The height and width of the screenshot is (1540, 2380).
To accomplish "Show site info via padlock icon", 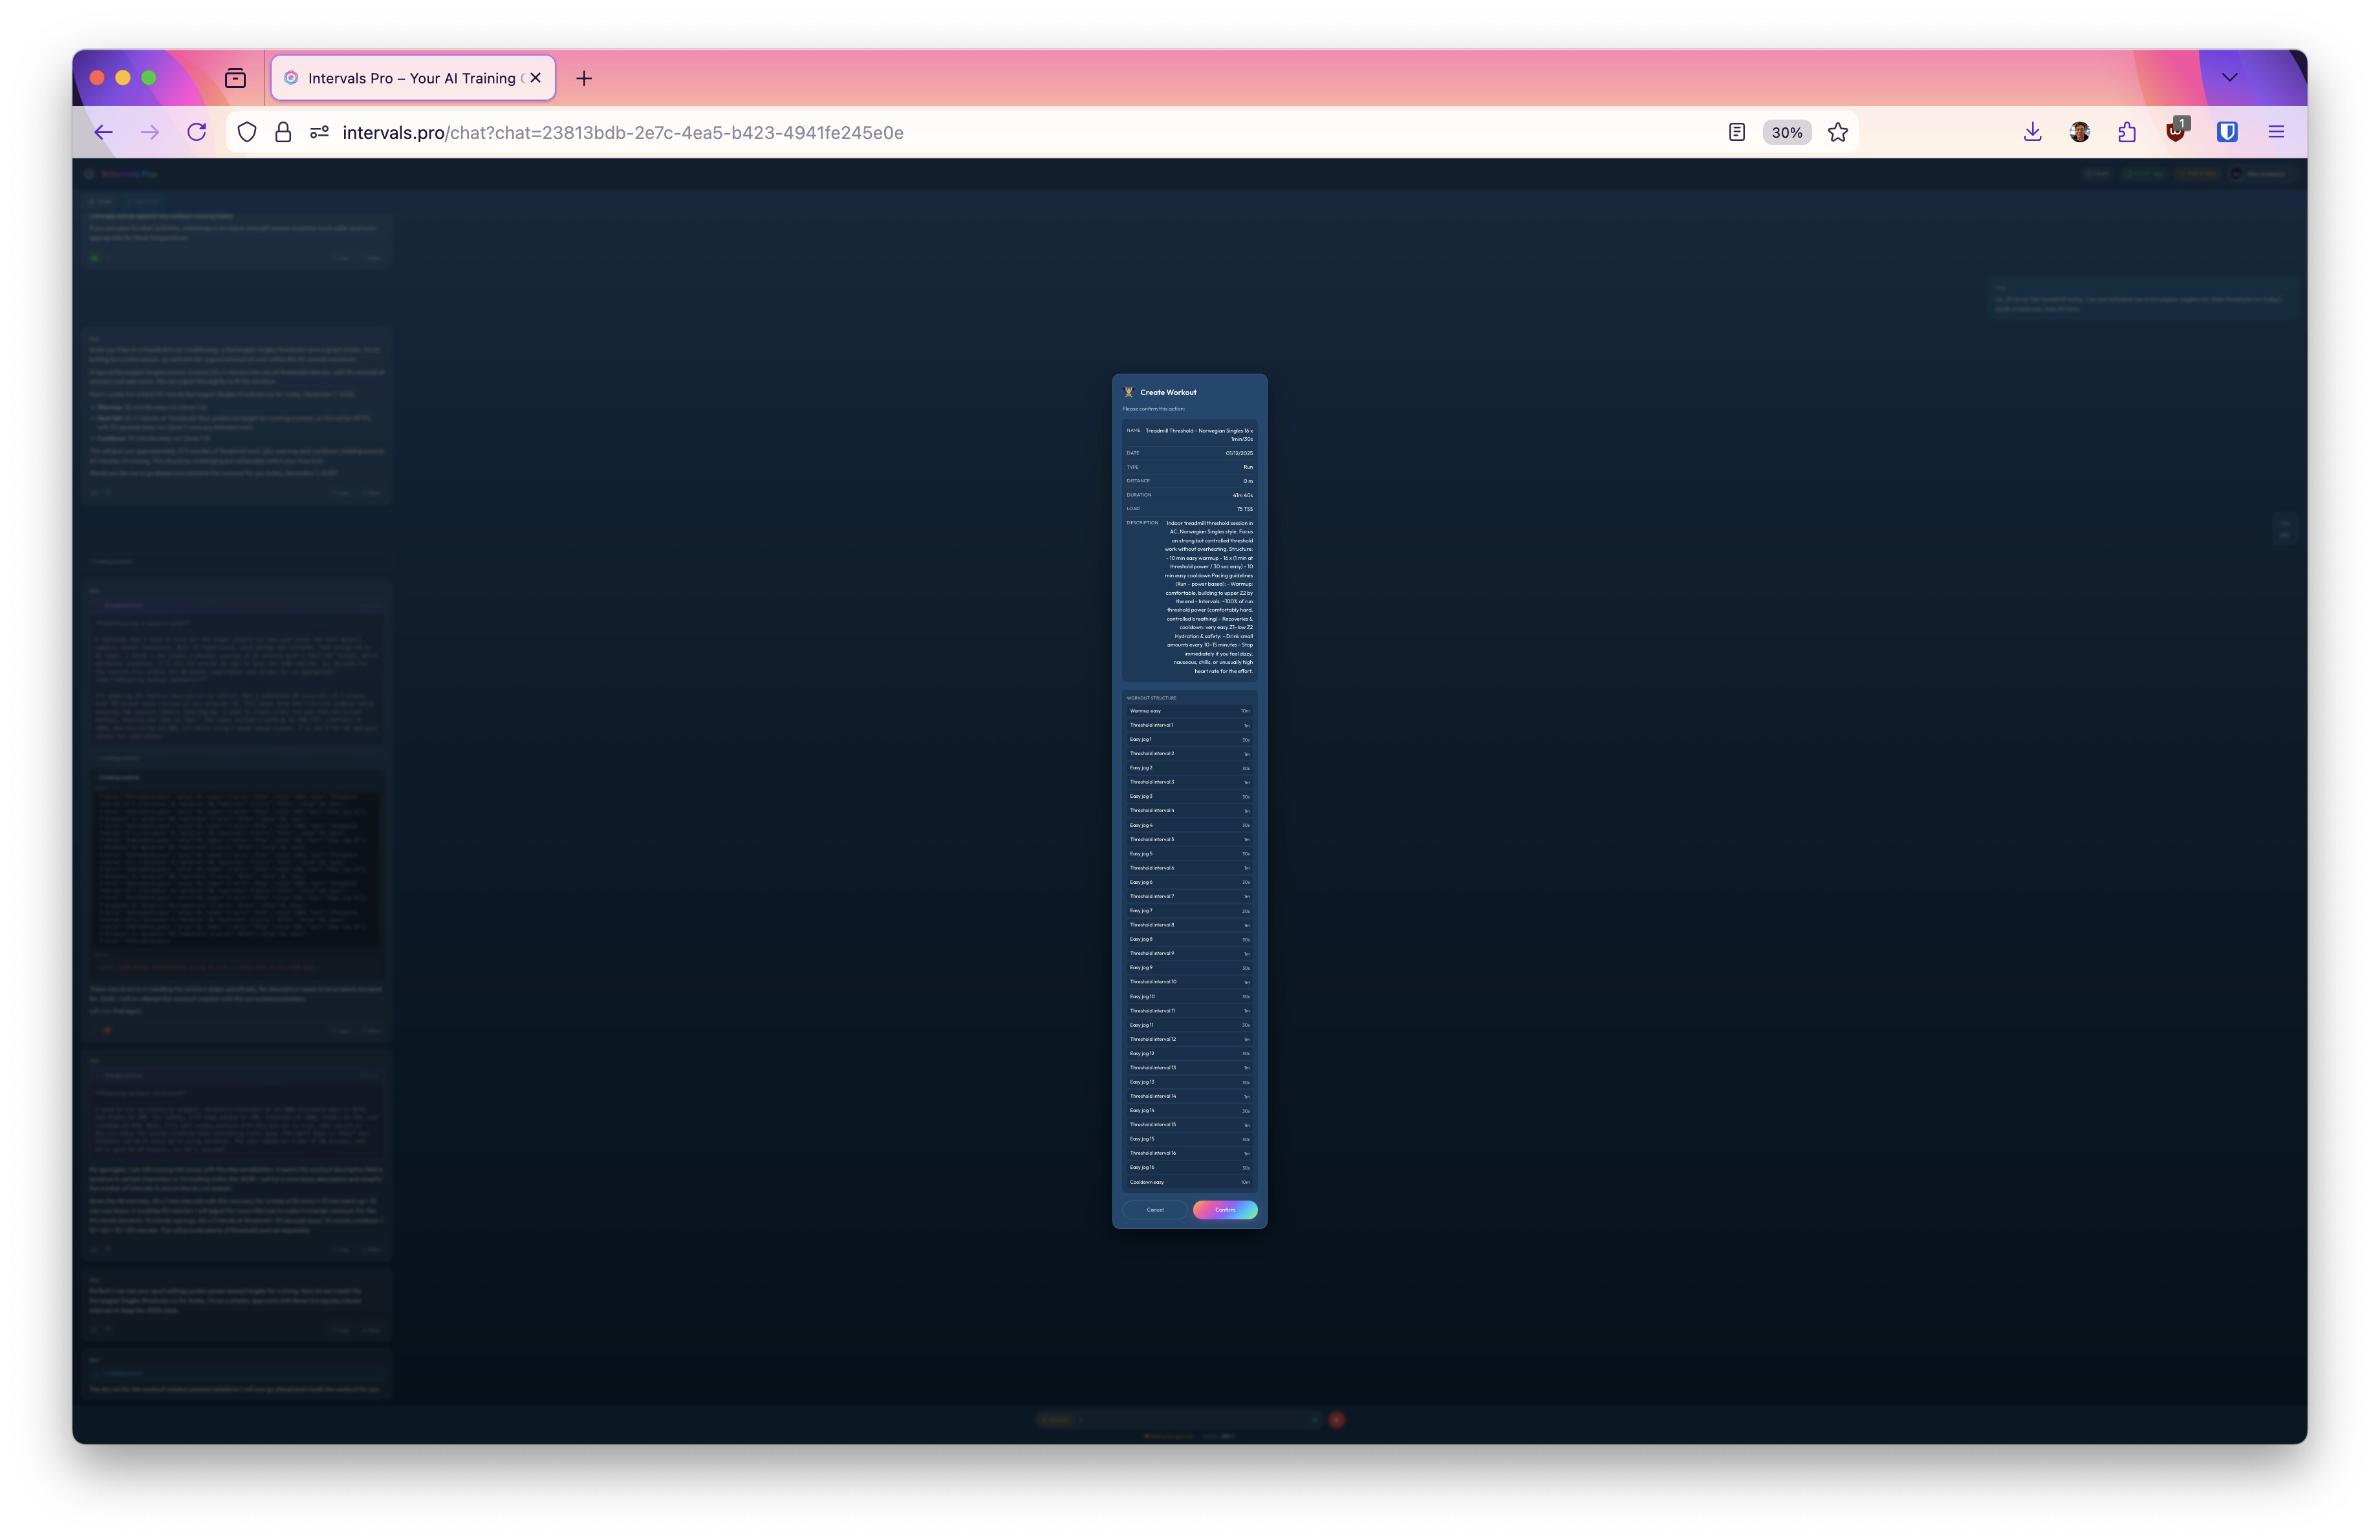I will (283, 132).
